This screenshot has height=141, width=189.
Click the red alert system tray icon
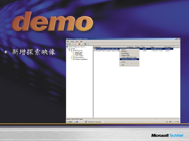click(172, 122)
